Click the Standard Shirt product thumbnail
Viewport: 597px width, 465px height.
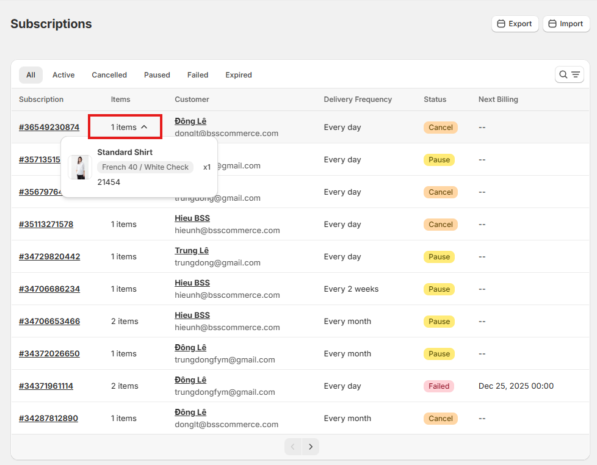tap(80, 167)
